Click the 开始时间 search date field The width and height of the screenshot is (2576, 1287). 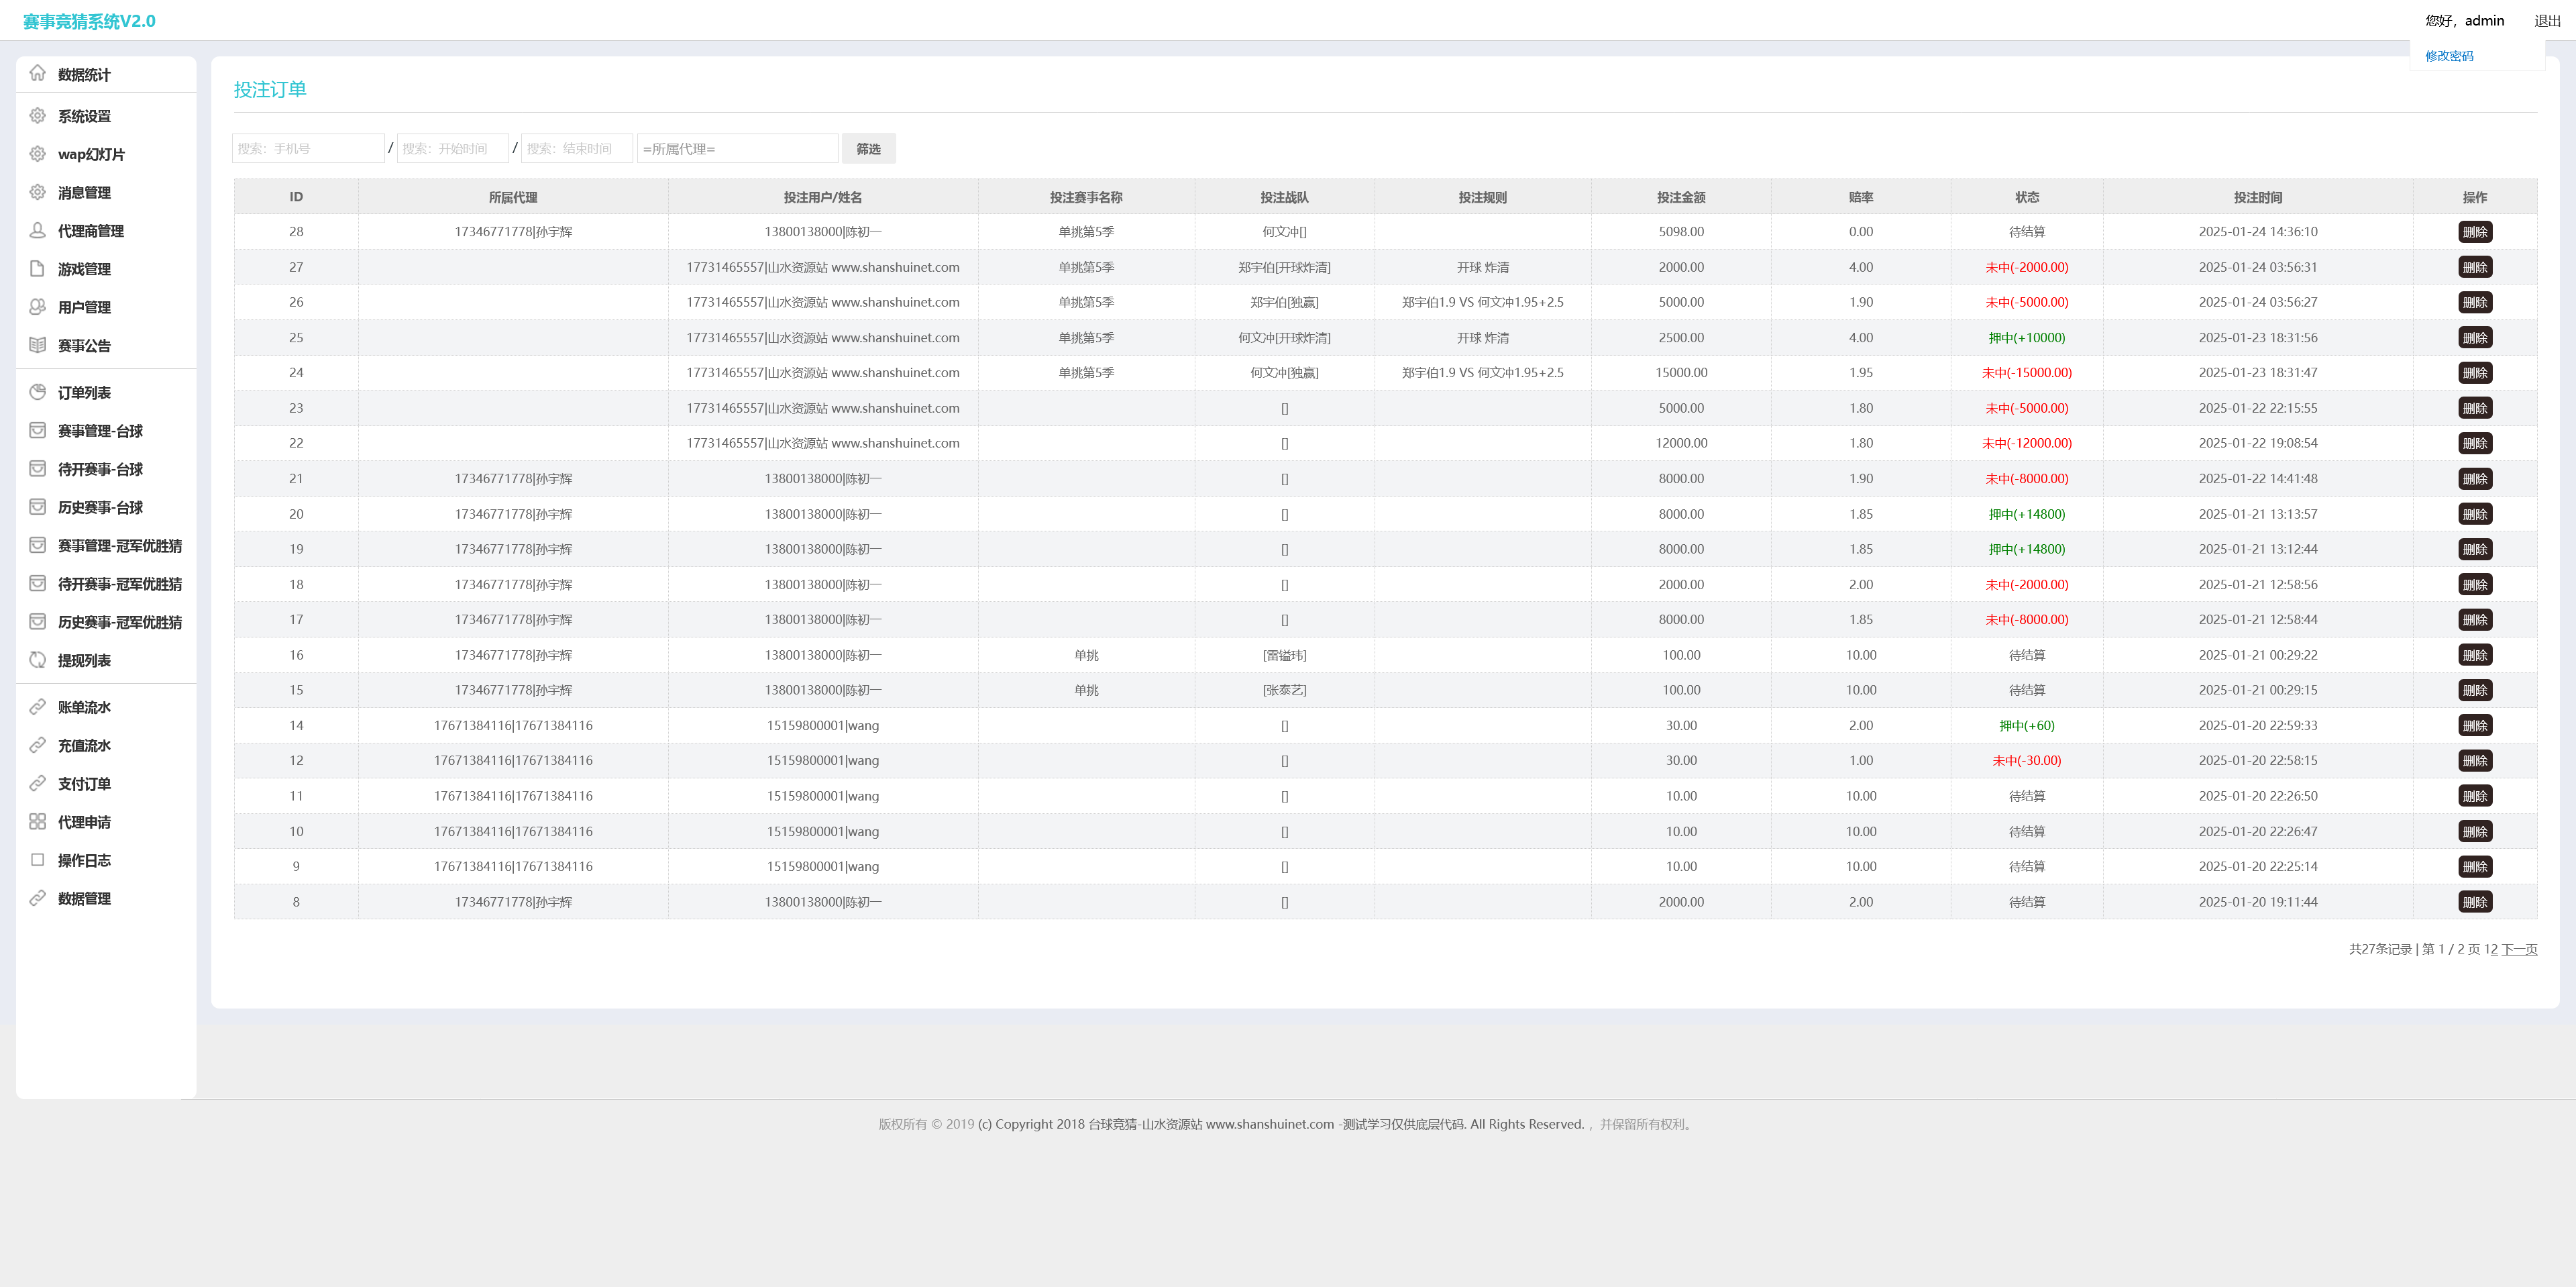pyautogui.click(x=453, y=149)
